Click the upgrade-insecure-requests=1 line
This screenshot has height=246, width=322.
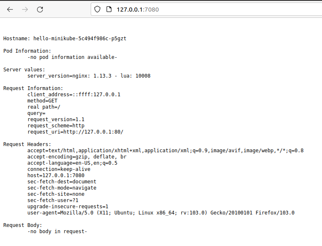[68, 207]
